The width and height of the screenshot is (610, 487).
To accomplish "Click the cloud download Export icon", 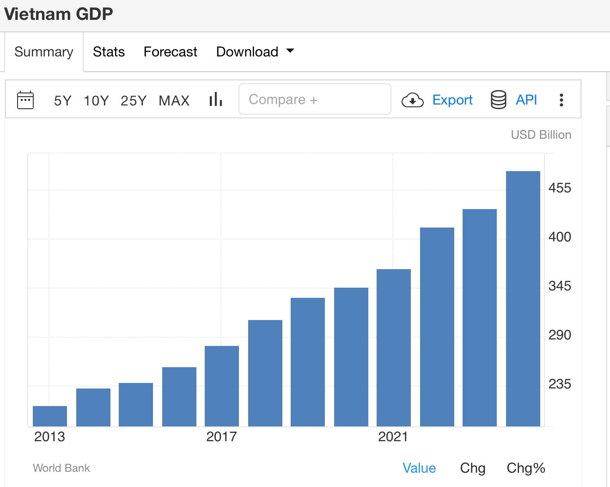I will pos(412,100).
